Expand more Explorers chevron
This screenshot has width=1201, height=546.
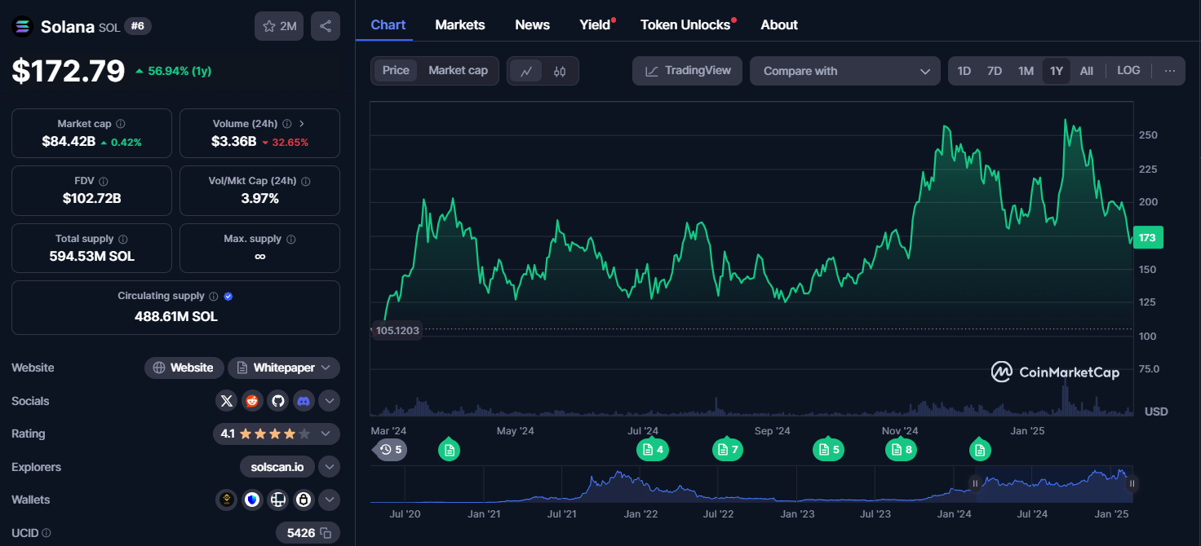[x=329, y=467]
